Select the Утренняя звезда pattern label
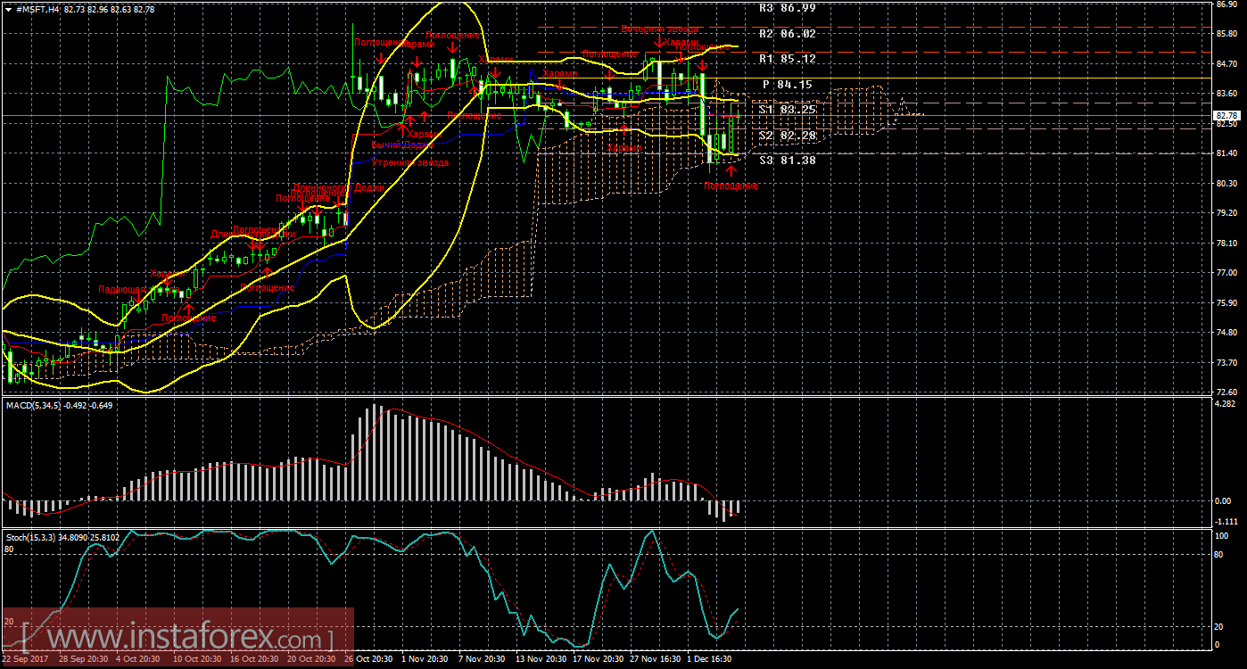 410,162
